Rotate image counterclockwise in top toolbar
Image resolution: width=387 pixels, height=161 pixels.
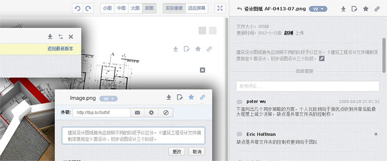click(78, 8)
